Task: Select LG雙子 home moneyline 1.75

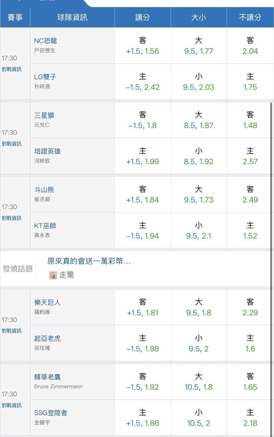Action: (x=250, y=82)
